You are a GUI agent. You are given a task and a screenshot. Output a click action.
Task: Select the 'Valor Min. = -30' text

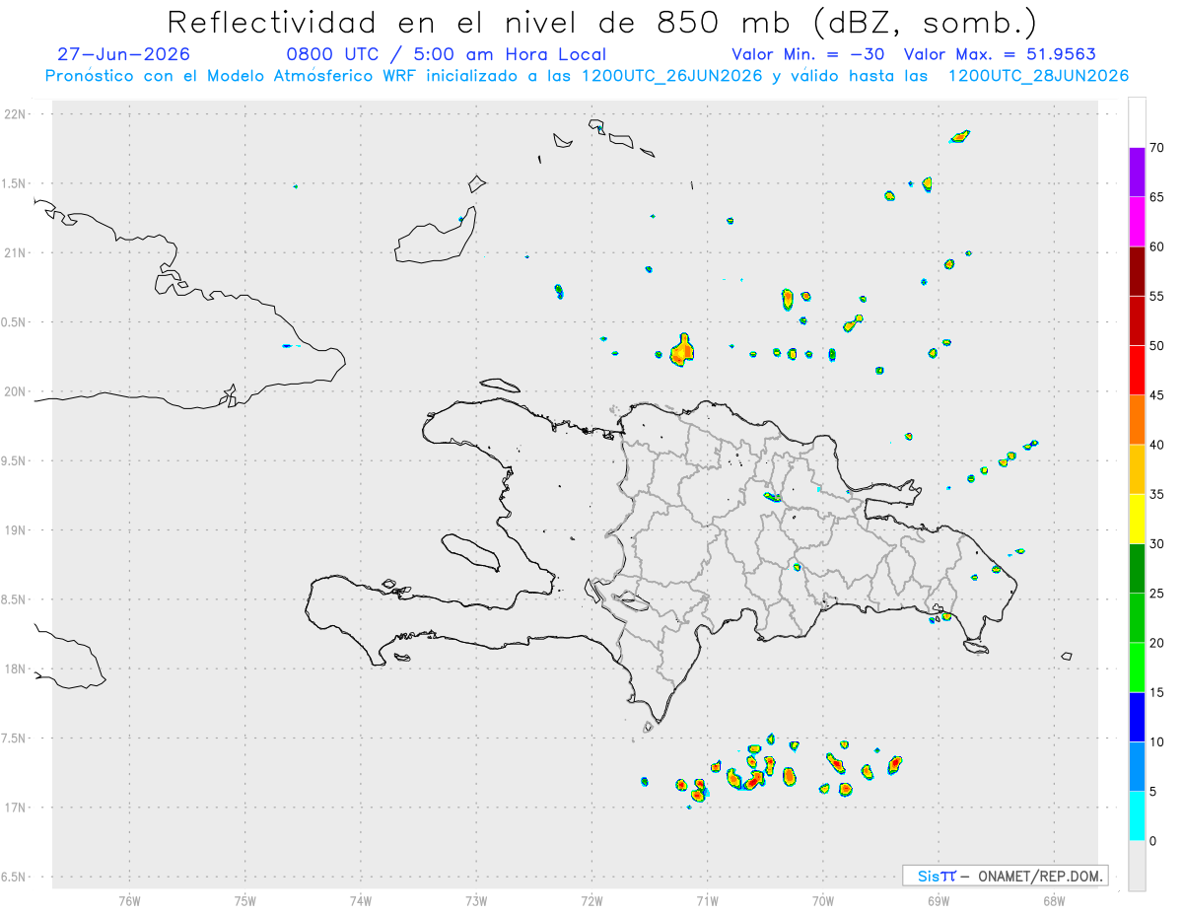(x=810, y=54)
